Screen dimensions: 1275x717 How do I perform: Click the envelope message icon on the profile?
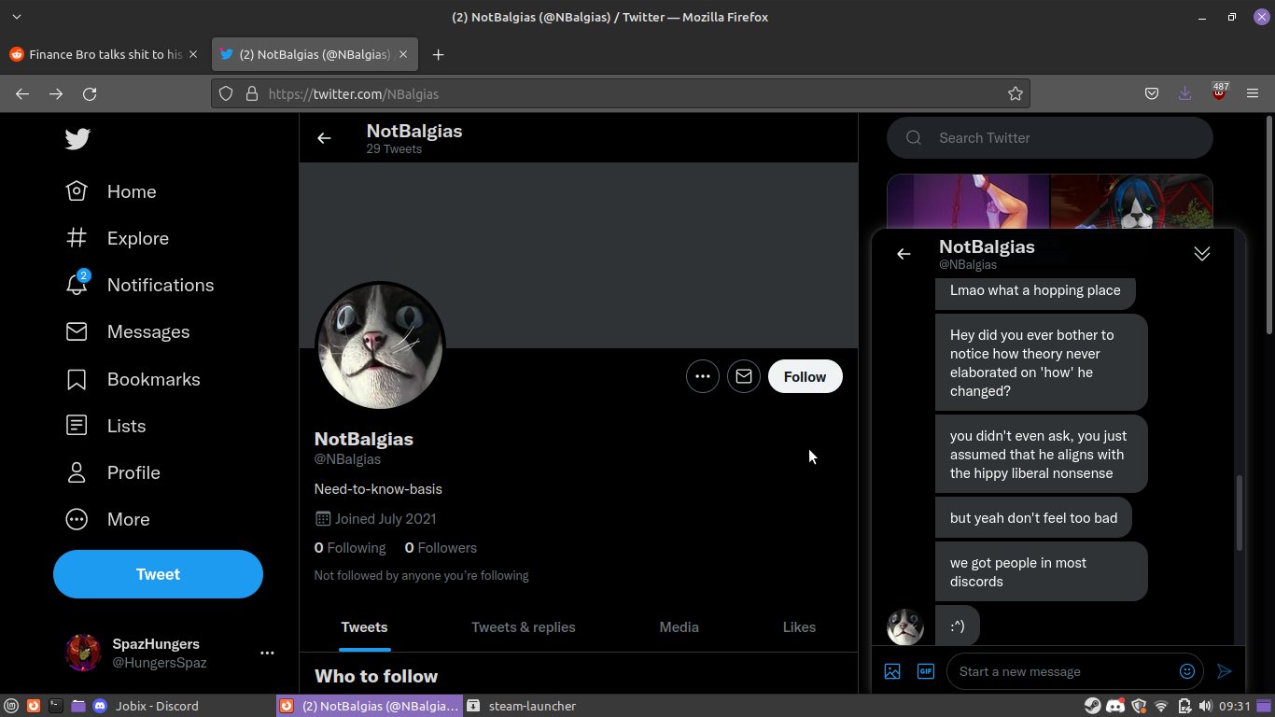pos(744,376)
